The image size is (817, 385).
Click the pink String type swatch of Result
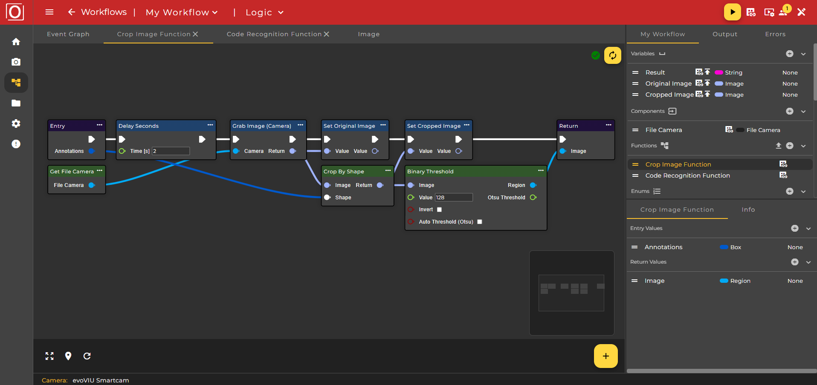pyautogui.click(x=719, y=73)
